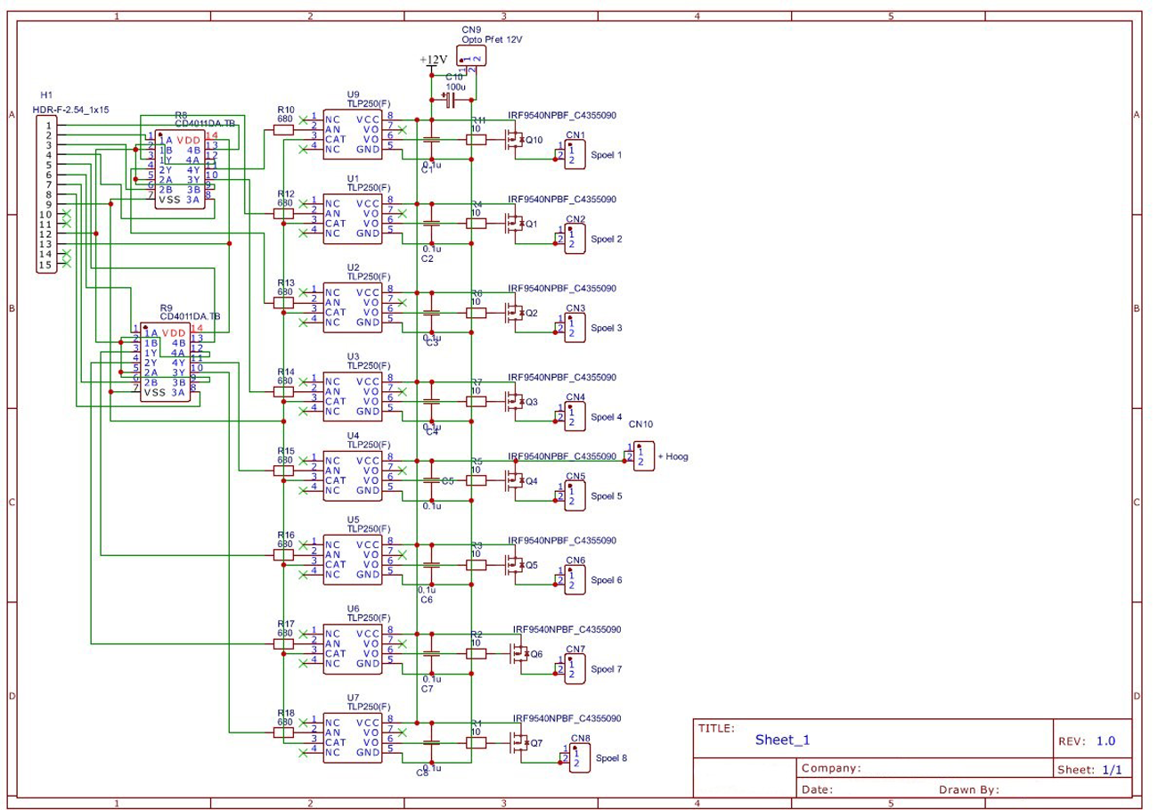
Task: Select the CN2 connector symbol
Action: click(575, 239)
